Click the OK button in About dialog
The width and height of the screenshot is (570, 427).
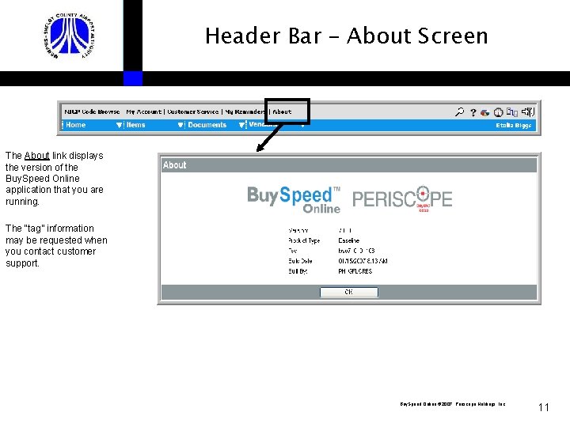point(349,292)
